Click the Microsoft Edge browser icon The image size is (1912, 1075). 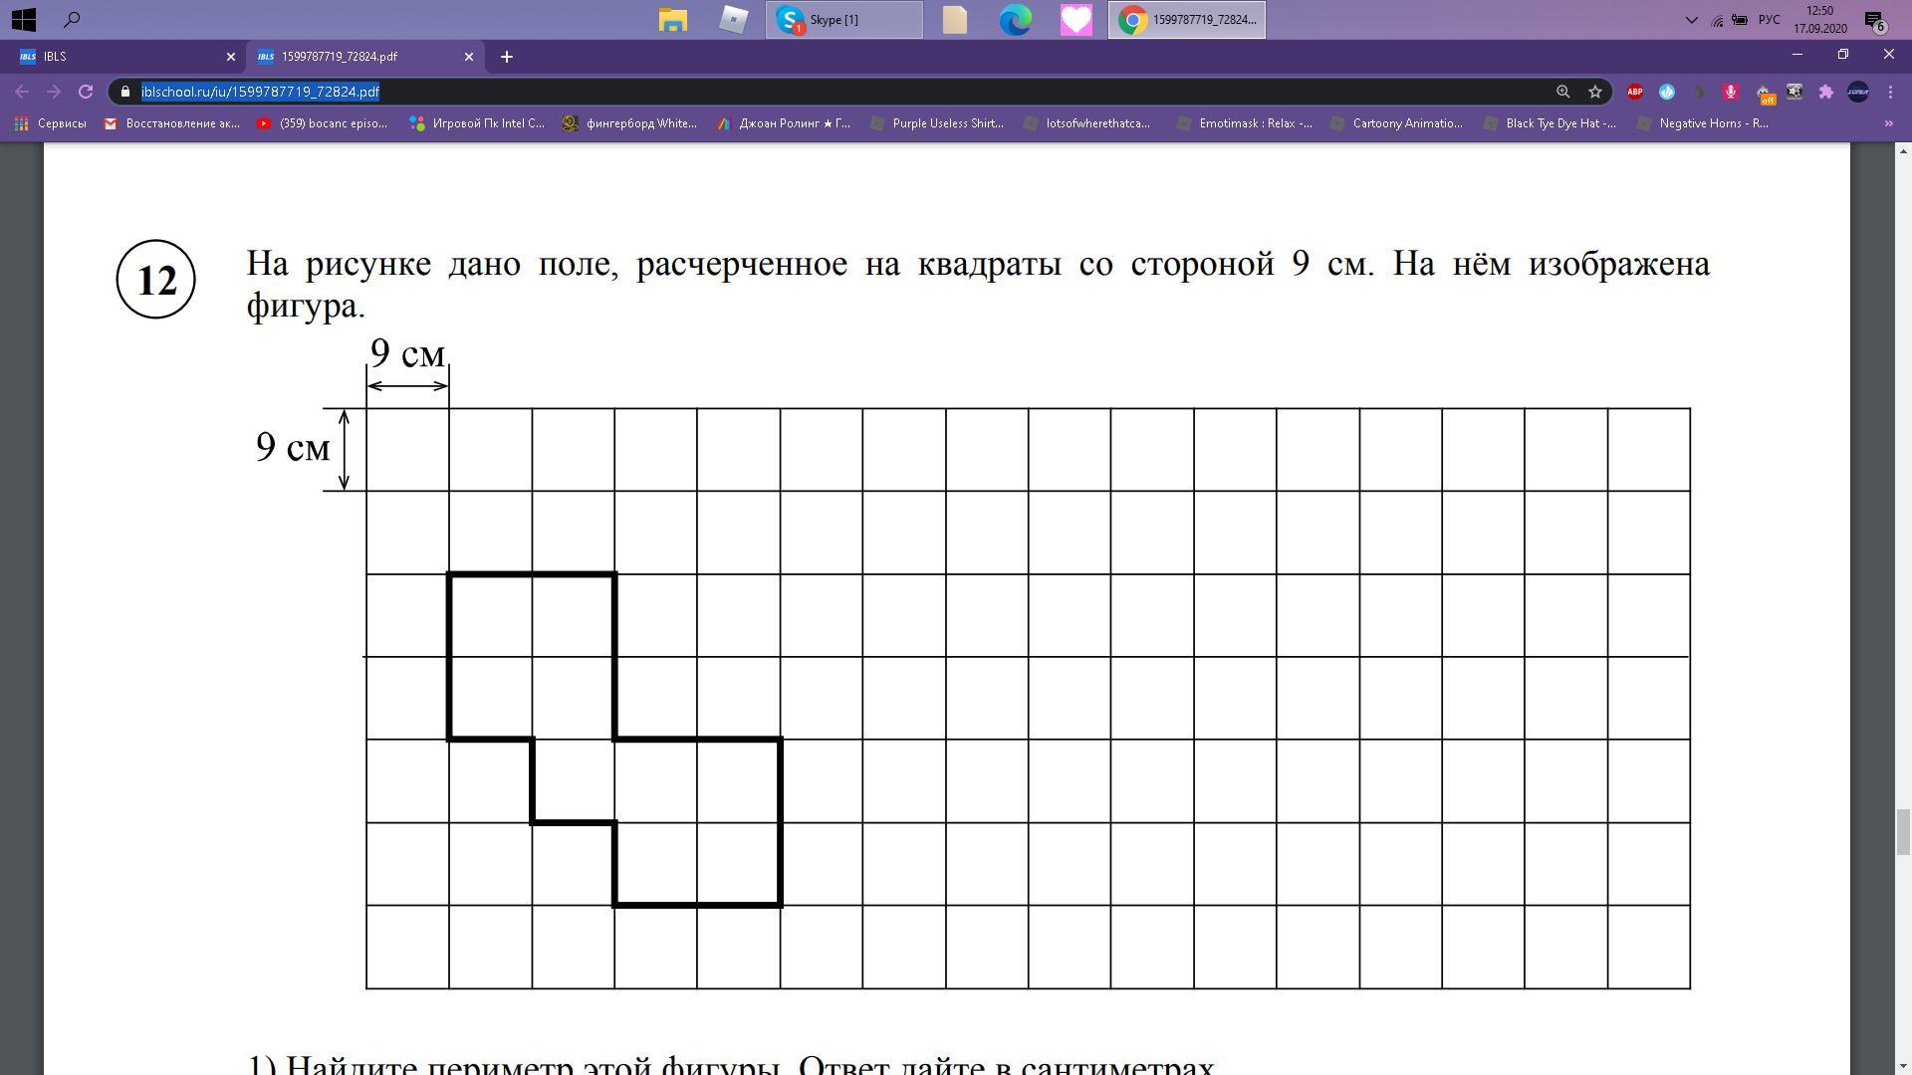click(1017, 18)
